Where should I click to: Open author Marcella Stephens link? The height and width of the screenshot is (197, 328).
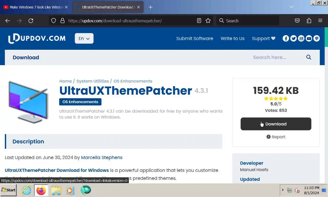102,157
